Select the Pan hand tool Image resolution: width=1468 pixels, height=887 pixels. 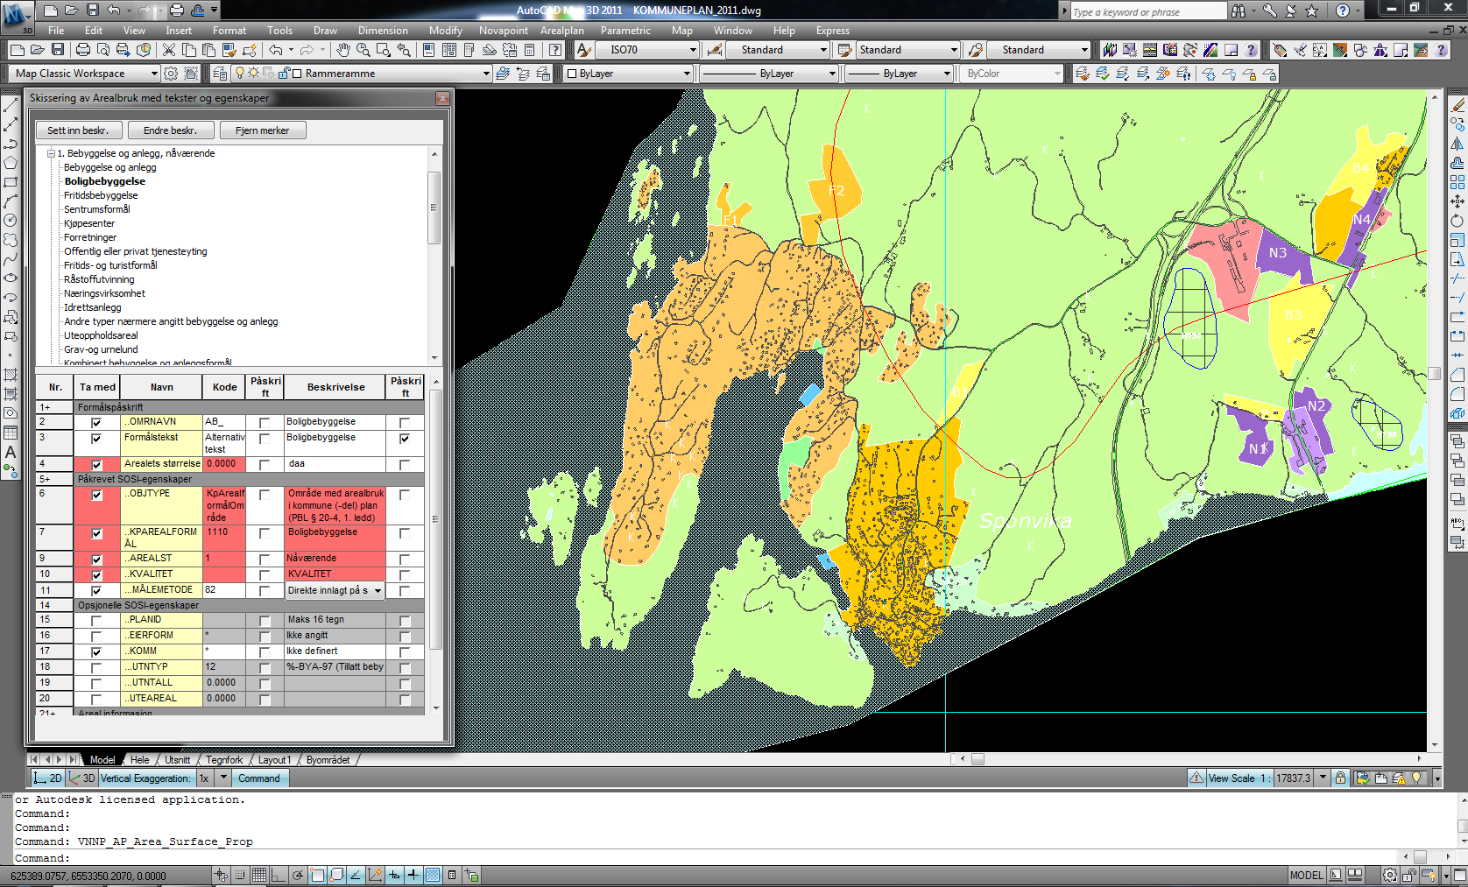pyautogui.click(x=343, y=50)
